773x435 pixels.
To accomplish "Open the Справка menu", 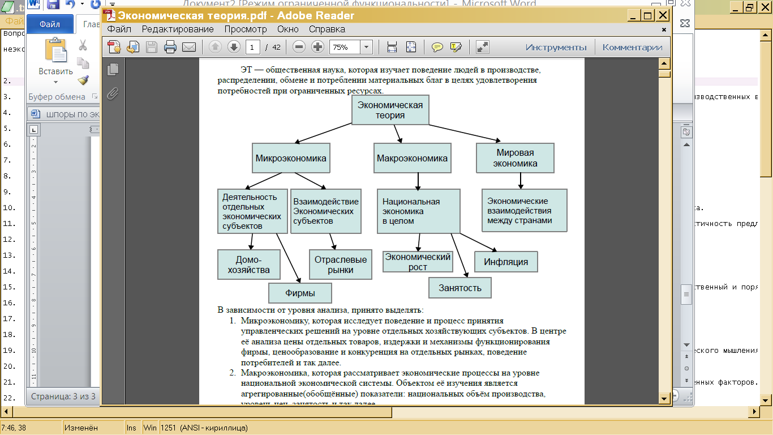I will [327, 29].
